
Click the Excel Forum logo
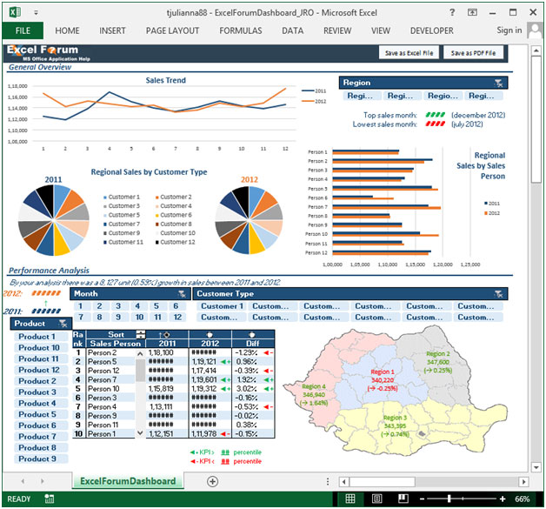[x=48, y=53]
